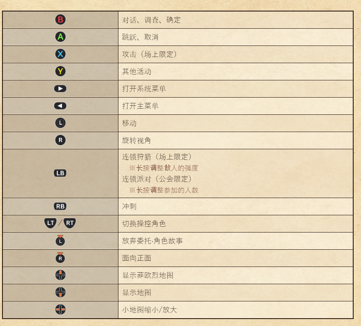This screenshot has width=361, height=326.
Task: Click the LT trigger icon
Action: pos(50,223)
